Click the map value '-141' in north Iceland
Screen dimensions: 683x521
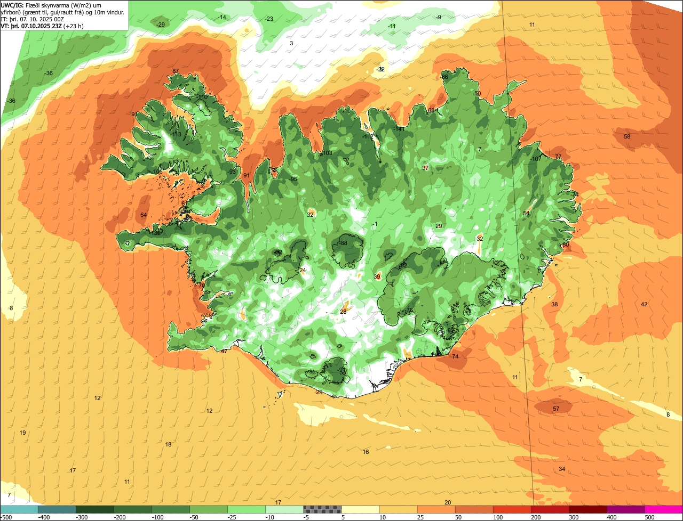click(x=400, y=129)
